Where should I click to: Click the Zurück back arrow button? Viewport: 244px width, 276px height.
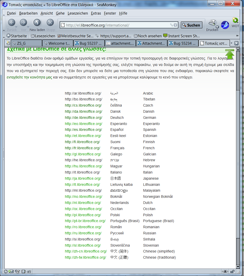(11, 23)
